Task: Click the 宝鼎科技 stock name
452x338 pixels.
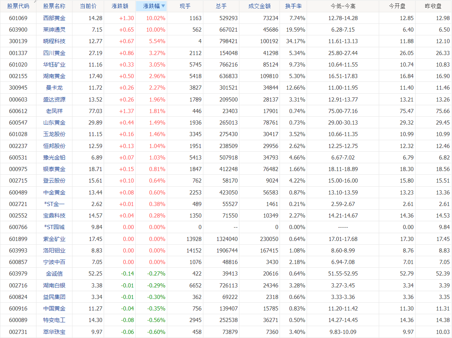Action: [x=54, y=216]
